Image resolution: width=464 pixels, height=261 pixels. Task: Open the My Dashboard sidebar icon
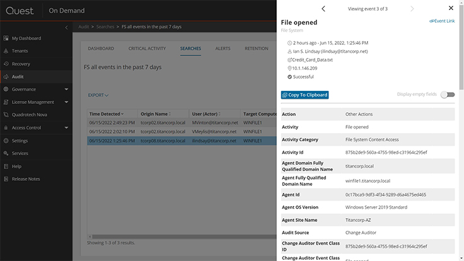point(6,38)
